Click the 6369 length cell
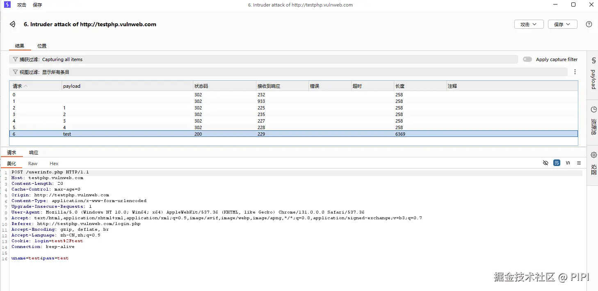This screenshot has height=291, width=598. click(400, 134)
